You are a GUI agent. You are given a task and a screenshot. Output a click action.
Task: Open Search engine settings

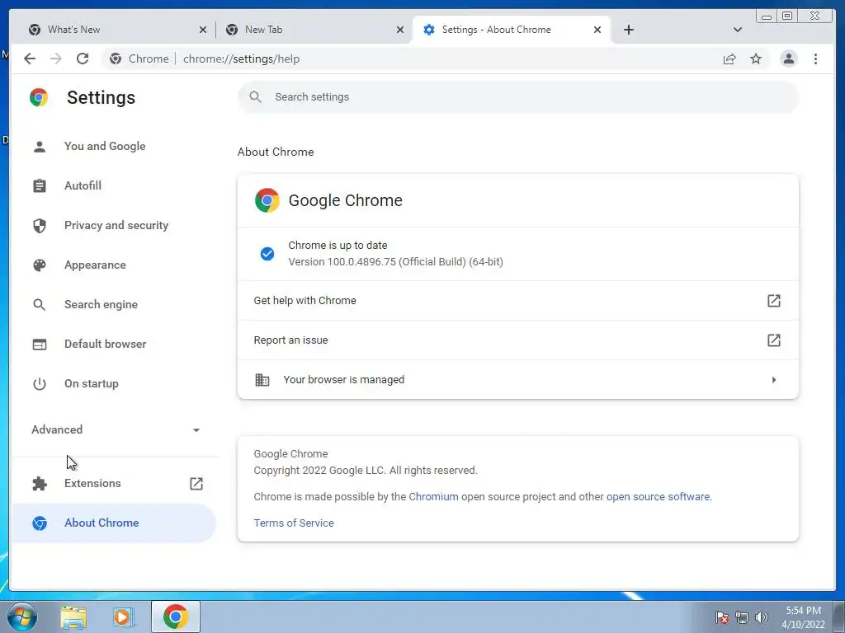115,305
